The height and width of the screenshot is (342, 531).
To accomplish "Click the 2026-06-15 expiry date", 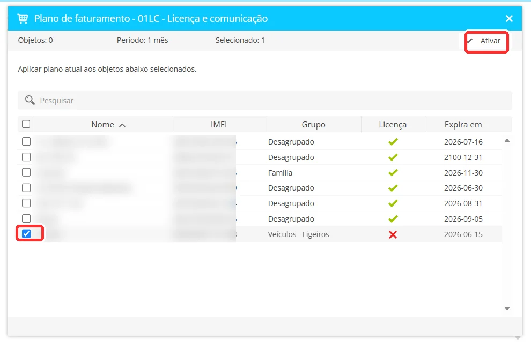I will pyautogui.click(x=463, y=234).
